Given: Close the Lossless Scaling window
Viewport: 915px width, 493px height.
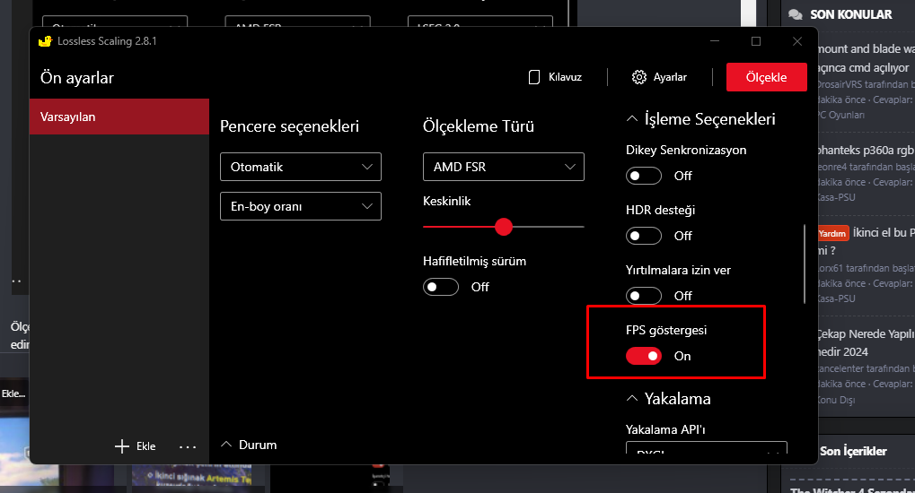Looking at the screenshot, I should pyautogui.click(x=797, y=41).
